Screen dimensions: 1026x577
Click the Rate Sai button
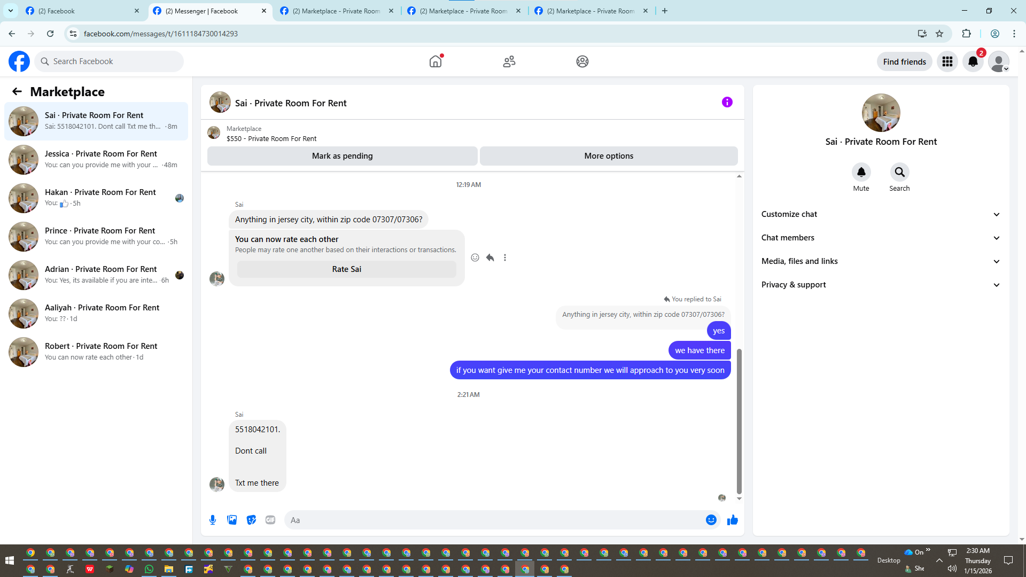(346, 269)
